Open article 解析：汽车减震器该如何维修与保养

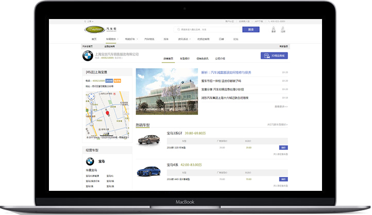pos(226,73)
